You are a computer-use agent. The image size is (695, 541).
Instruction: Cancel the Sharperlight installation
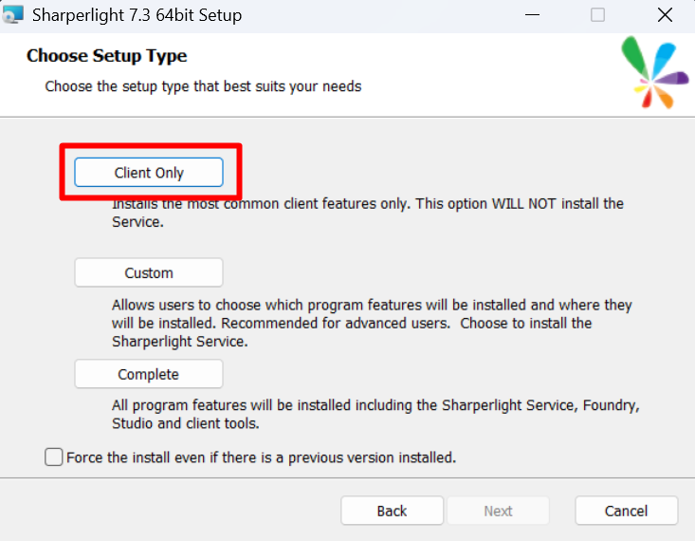click(626, 511)
